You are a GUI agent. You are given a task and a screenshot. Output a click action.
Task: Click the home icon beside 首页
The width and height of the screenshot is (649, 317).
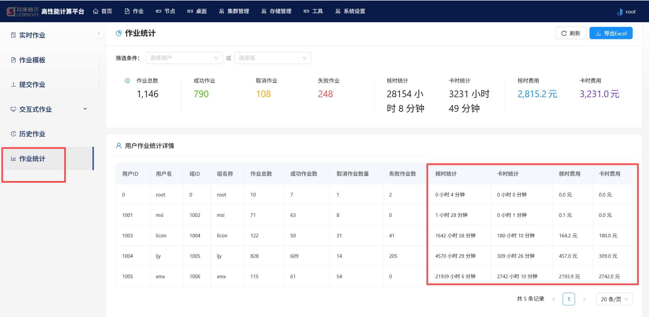tap(96, 11)
